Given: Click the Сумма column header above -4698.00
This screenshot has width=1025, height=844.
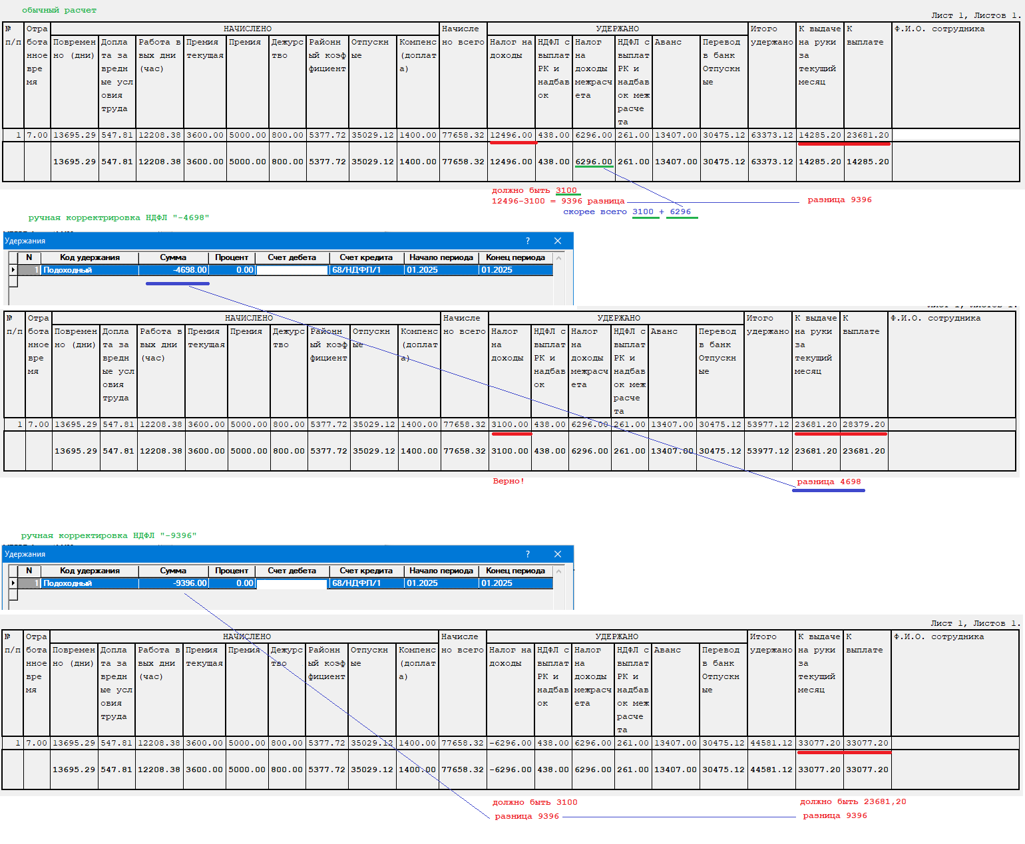Looking at the screenshot, I should [174, 258].
